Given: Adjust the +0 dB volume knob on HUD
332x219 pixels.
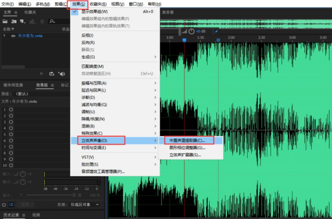Looking at the screenshot, I should [x=192, y=31].
